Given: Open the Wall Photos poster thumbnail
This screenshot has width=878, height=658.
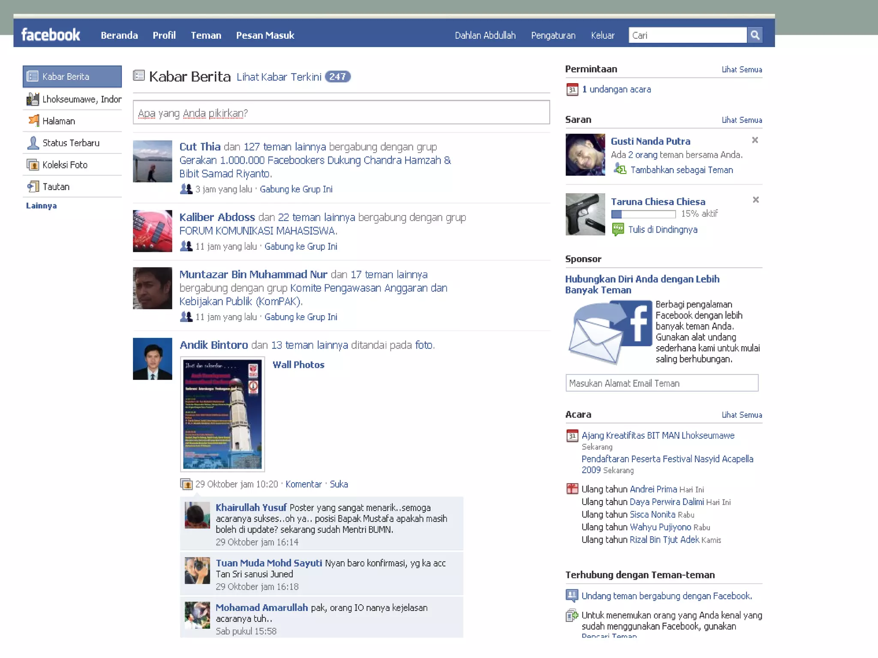Looking at the screenshot, I should pos(222,414).
